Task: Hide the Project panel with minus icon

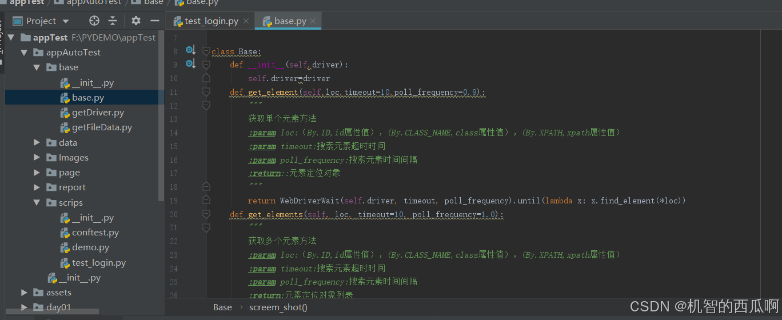Action: [x=154, y=21]
